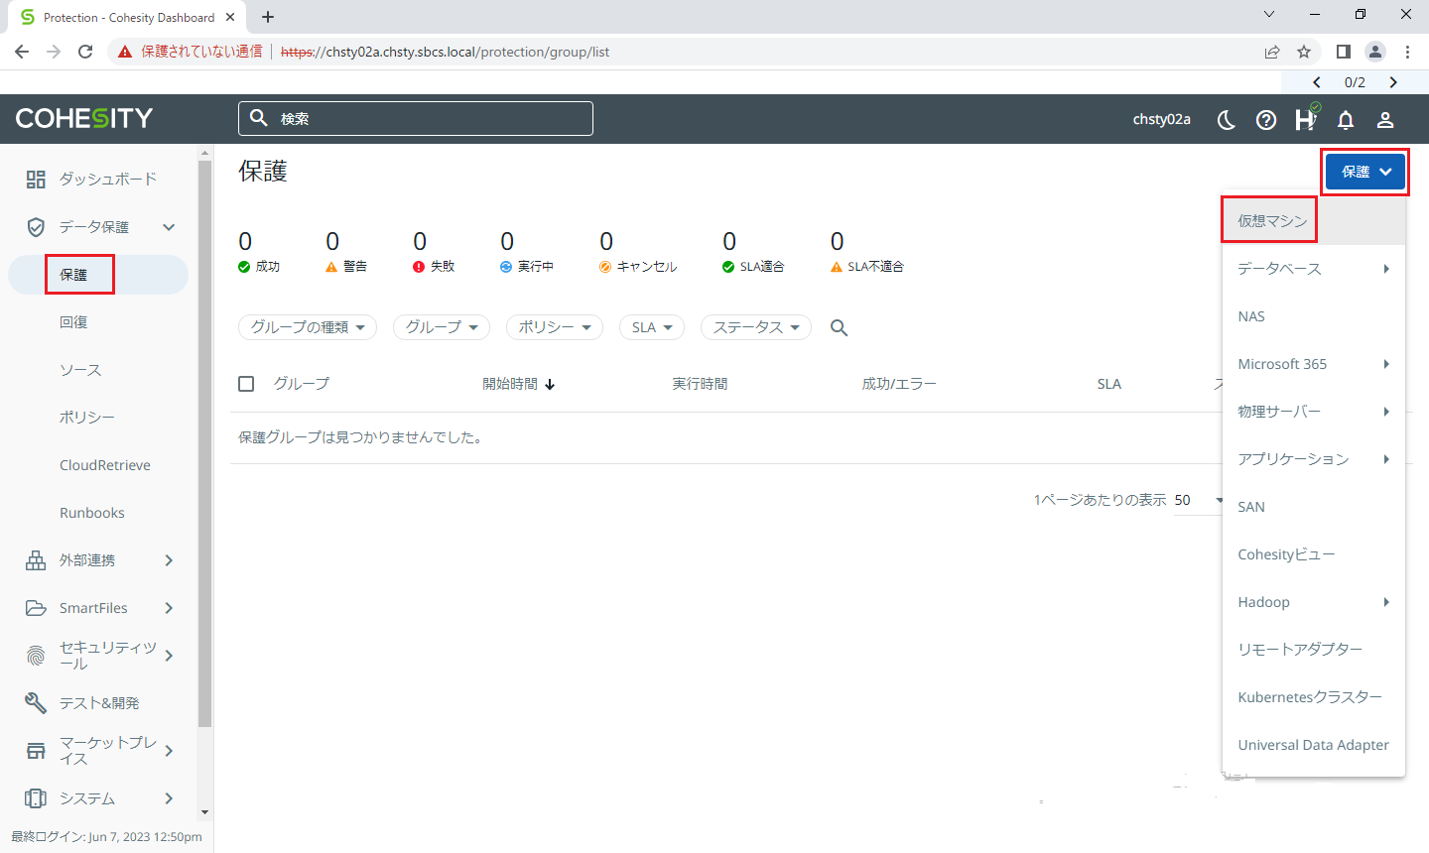The image size is (1429, 853).
Task: Select Cohesityビュー menu entry
Action: (1314, 554)
